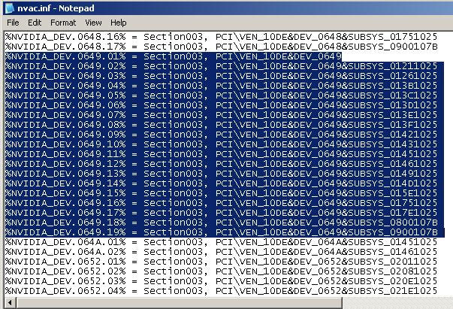Click the line starting %NVIDIA_DEV.0648.16%
The width and height of the screenshot is (453, 309).
(x=222, y=37)
